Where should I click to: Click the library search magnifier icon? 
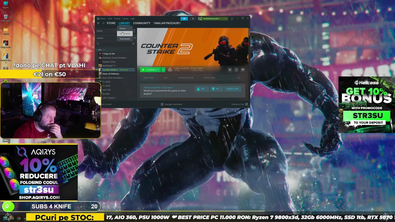pyautogui.click(x=98, y=44)
